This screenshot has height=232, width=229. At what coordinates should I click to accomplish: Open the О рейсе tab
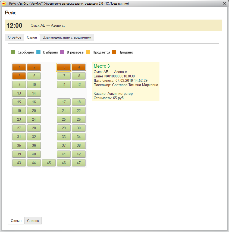tap(14, 37)
